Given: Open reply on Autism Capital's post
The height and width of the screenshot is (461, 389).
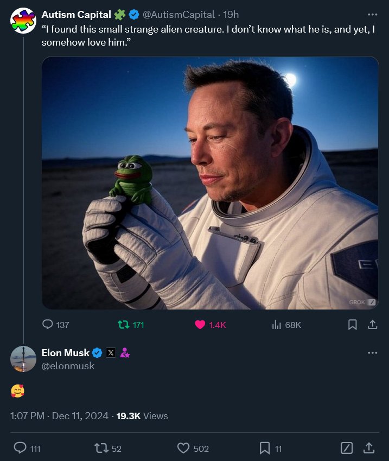Looking at the screenshot, I should click(x=55, y=325).
